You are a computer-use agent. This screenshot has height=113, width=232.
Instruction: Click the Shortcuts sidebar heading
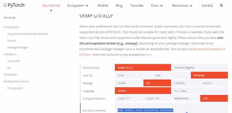(10, 18)
